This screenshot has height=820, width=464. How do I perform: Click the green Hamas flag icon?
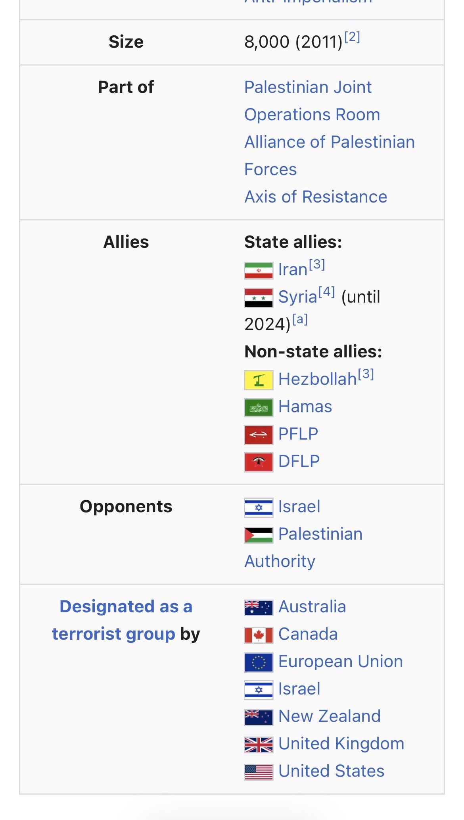(x=259, y=407)
